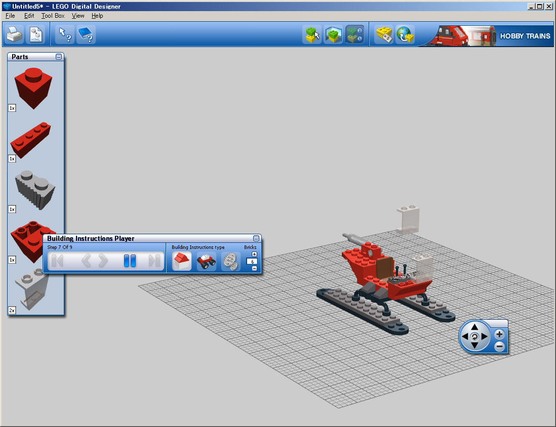Jump to last building step
Image resolution: width=556 pixels, height=427 pixels.
click(x=154, y=261)
